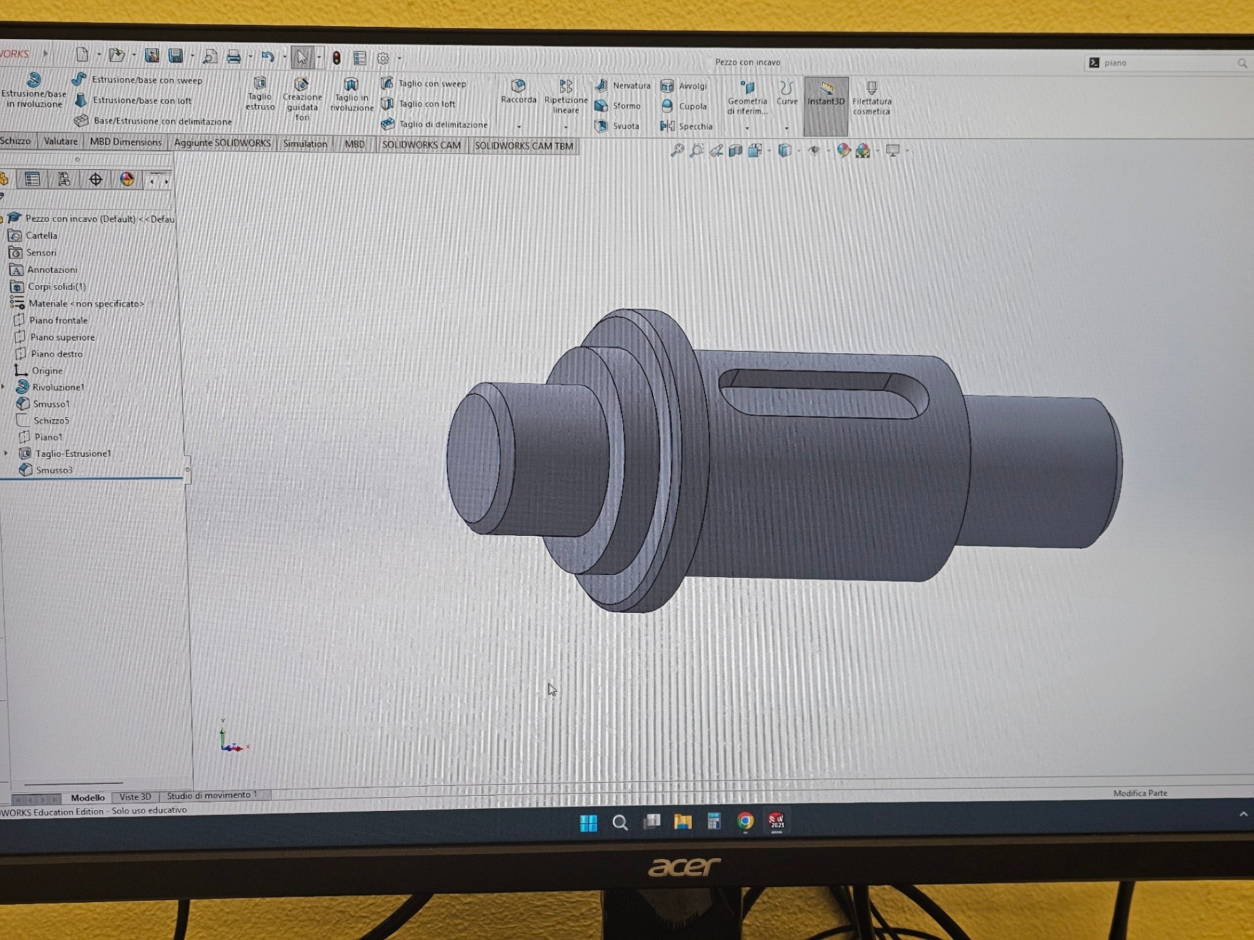The image size is (1254, 940).
Task: Expand the Curve dropdown arrow
Action: pos(787,128)
